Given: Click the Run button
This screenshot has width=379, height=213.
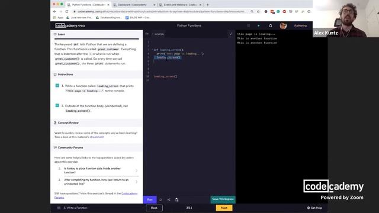Looking at the screenshot, I should pos(150,200).
